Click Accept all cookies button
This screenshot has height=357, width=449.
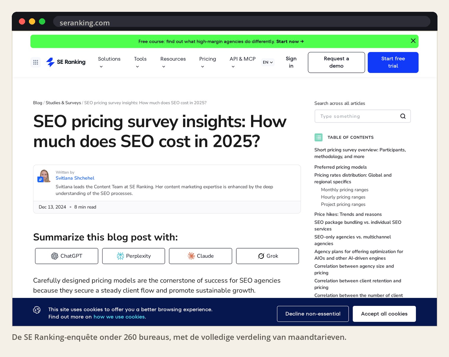click(x=384, y=314)
